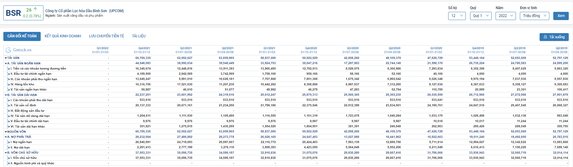The height and width of the screenshot is (167, 573).
Task: Open the Số kỳ dropdown
Action: pos(457,16)
